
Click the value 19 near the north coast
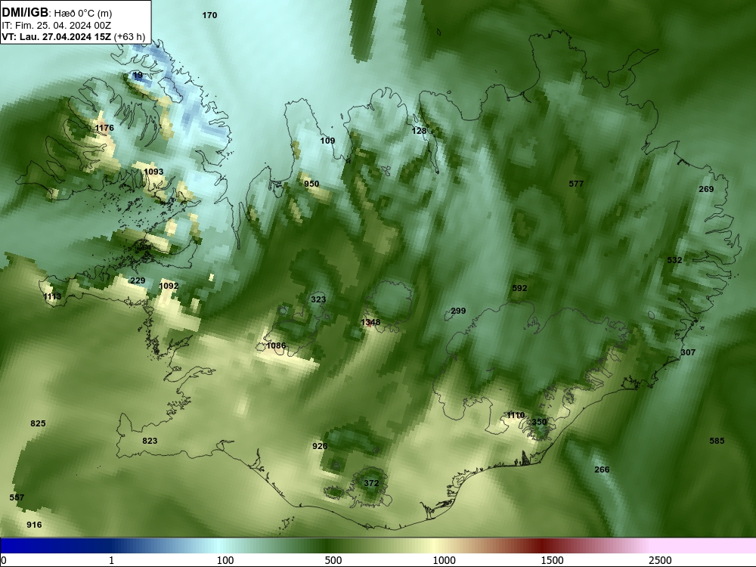tap(138, 75)
